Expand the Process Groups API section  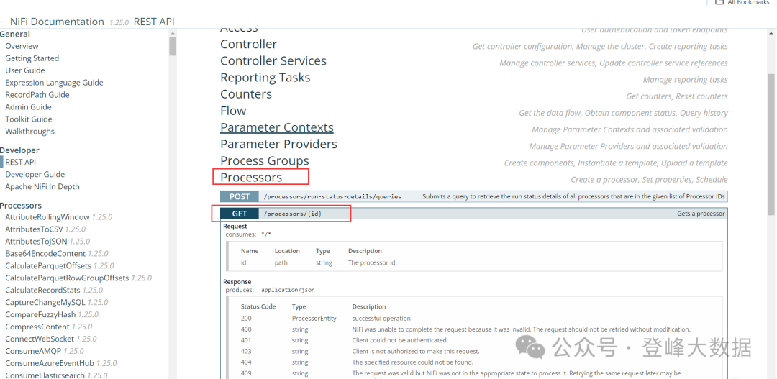tap(265, 161)
